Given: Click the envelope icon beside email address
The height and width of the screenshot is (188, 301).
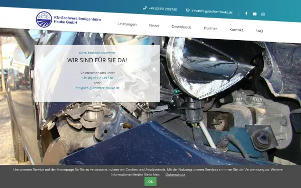Looking at the screenshot, I should [188, 10].
